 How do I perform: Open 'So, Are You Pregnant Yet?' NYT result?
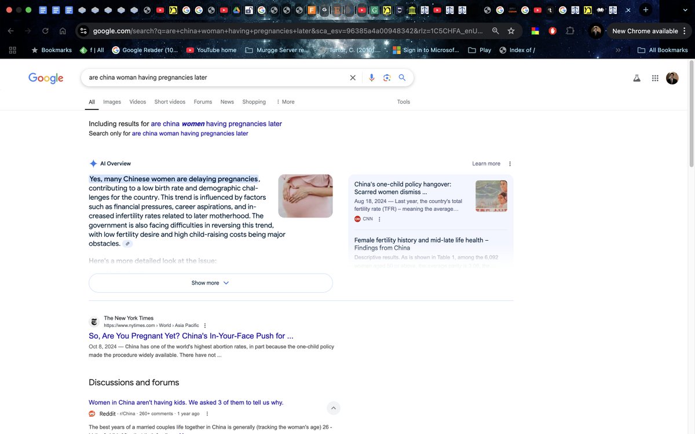191,336
